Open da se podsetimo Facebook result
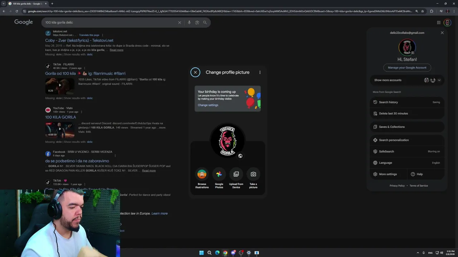 coord(77,161)
